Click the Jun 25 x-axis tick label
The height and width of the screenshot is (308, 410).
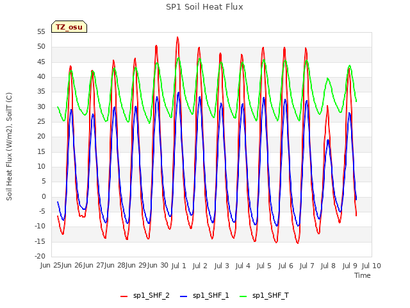[x=51, y=265]
